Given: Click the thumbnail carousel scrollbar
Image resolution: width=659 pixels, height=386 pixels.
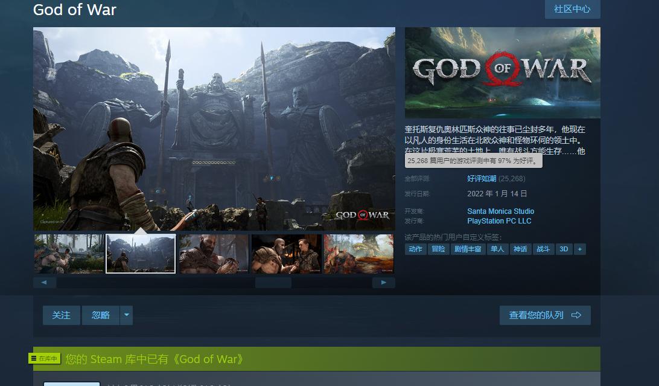Looking at the screenshot, I should click(273, 282).
